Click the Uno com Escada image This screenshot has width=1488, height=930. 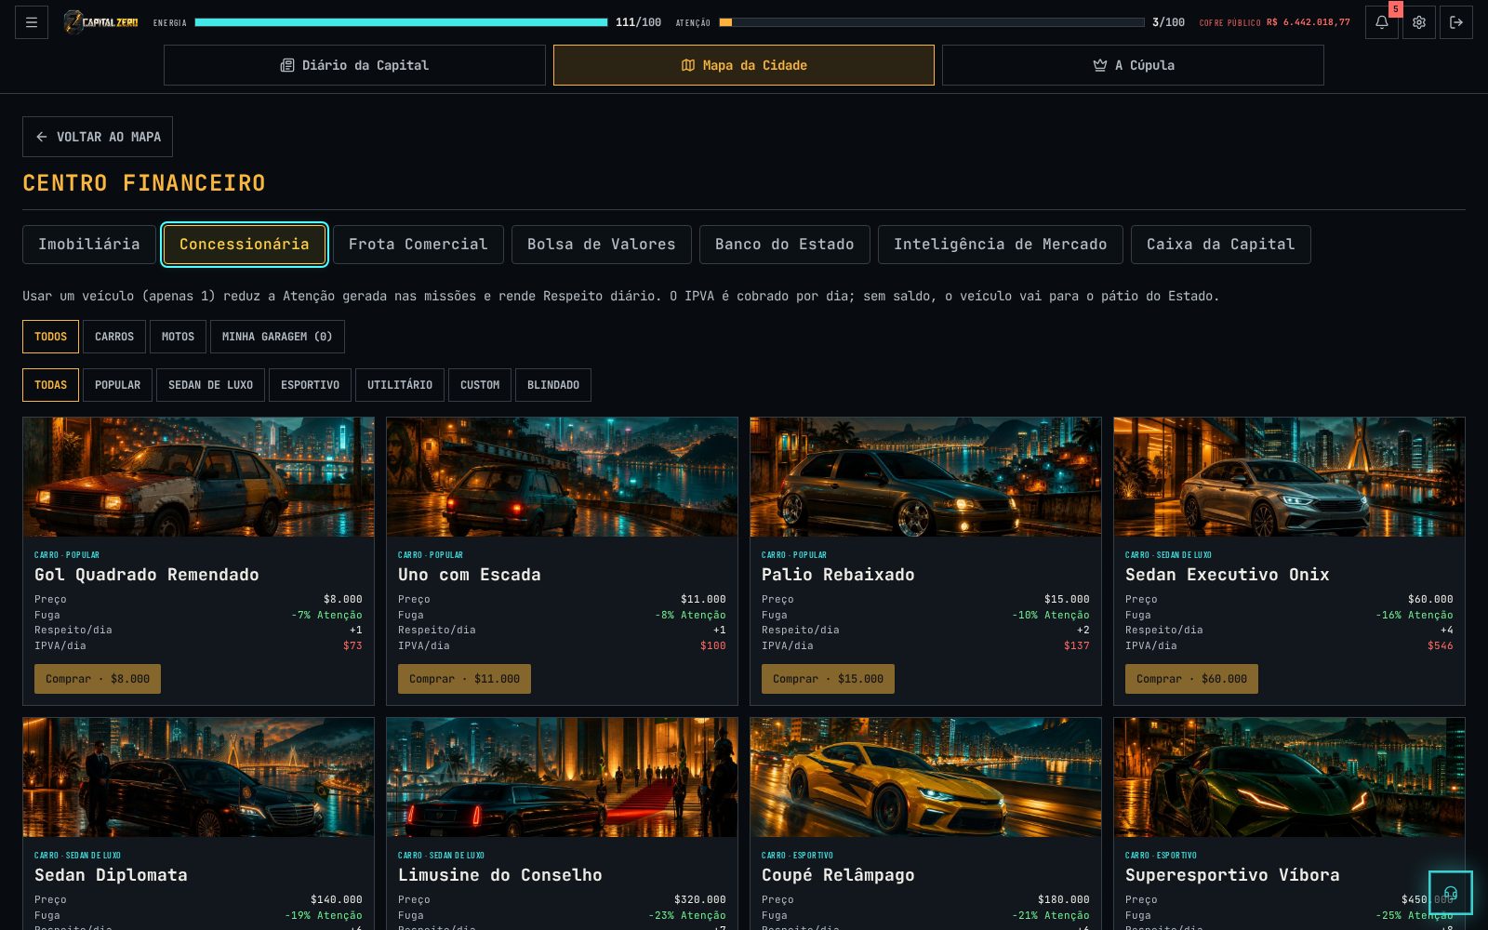[563, 477]
